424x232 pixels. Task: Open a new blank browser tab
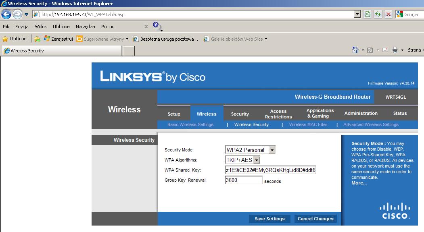pos(128,51)
